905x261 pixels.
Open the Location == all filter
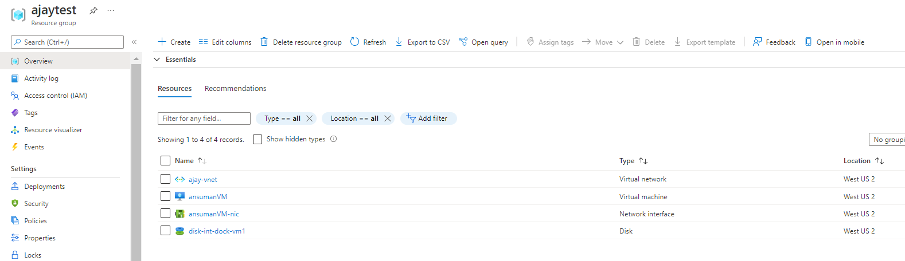pos(354,118)
